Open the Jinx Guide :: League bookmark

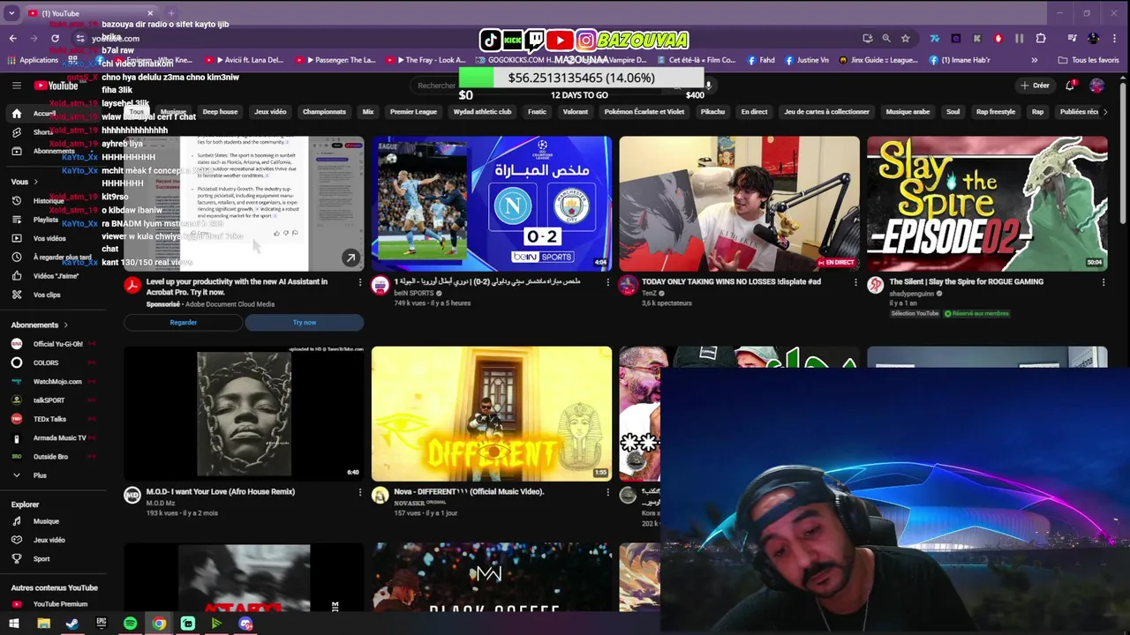[x=878, y=60]
